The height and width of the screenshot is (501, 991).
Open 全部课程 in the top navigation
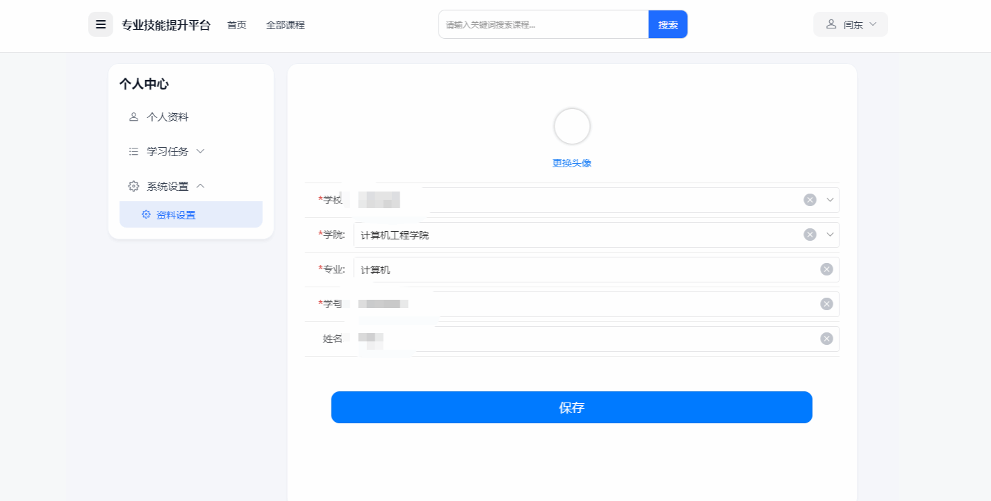[x=285, y=25]
